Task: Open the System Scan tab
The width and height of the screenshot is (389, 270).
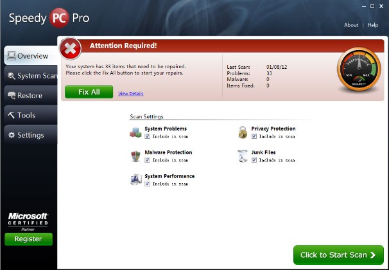Action: pos(31,75)
